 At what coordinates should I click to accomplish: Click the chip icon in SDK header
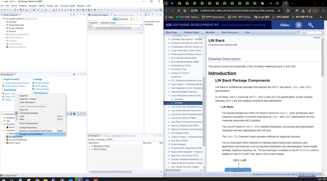point(298,25)
